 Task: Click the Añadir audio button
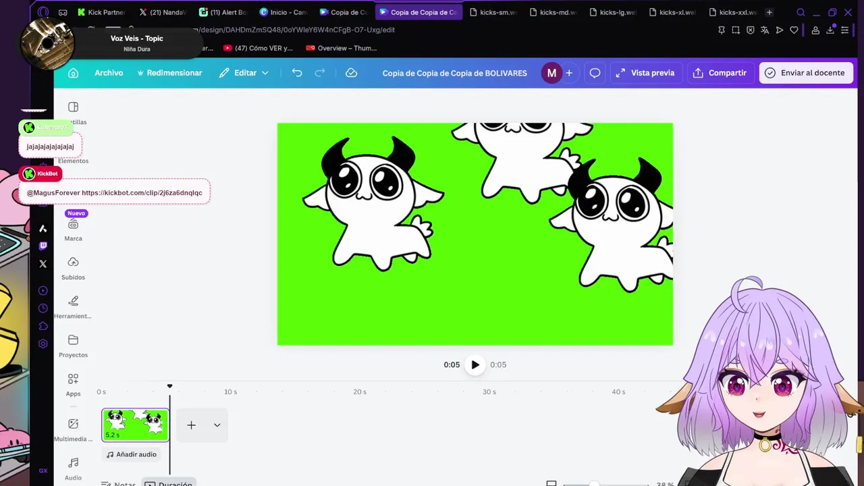click(131, 454)
